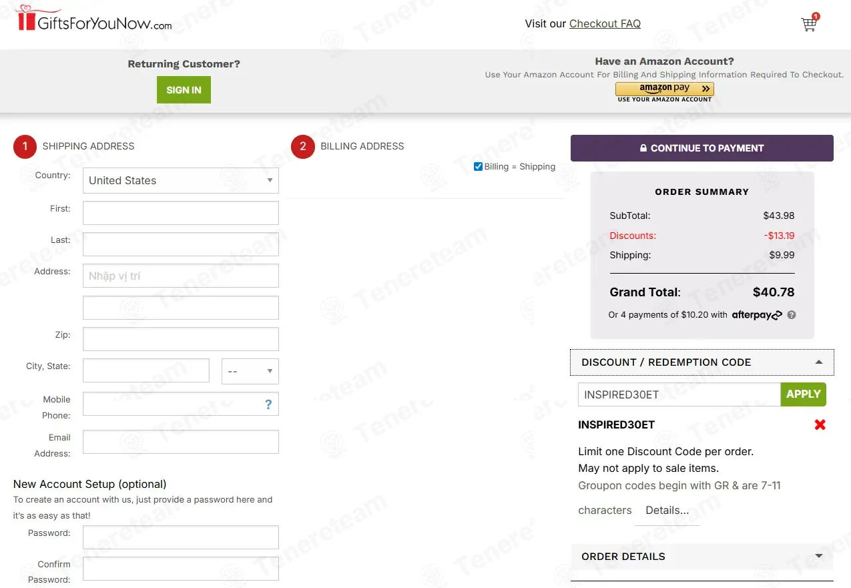
Task: Click the SubTotal value $43.98
Action: (x=779, y=216)
